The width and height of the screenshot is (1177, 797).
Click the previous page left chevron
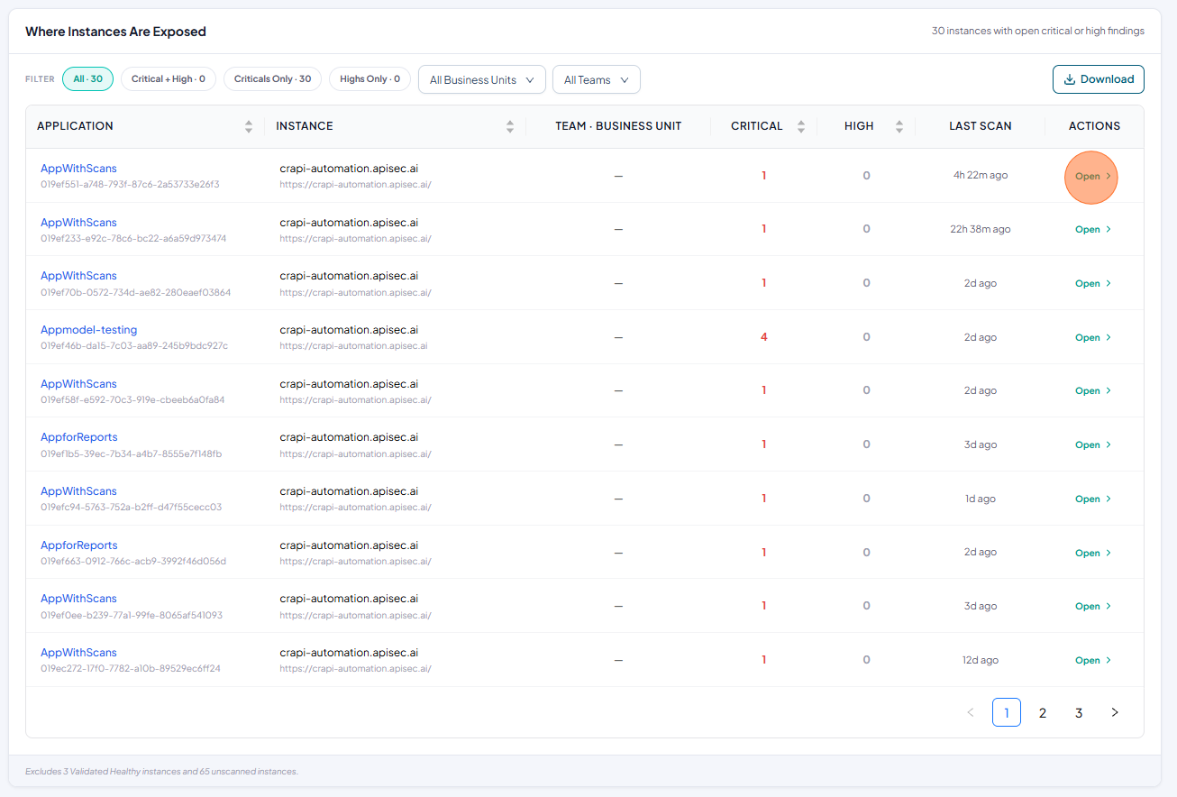point(971,712)
